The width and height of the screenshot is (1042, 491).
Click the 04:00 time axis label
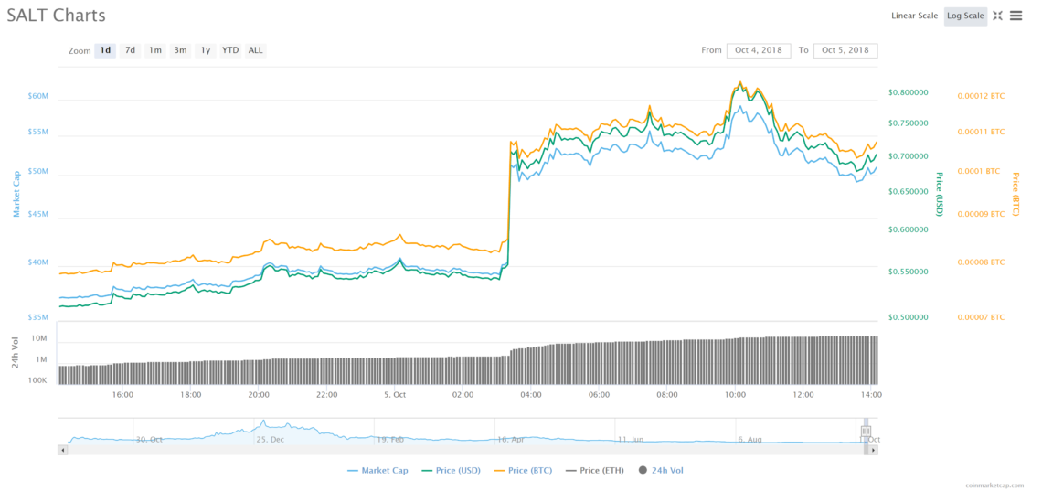point(531,395)
